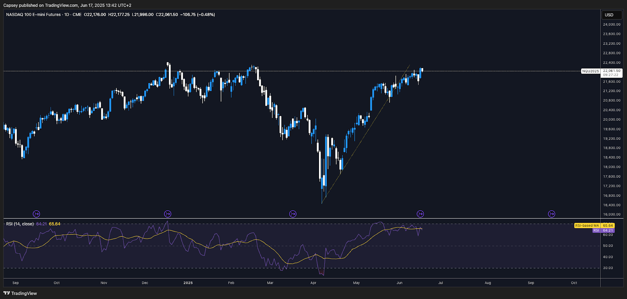Select the purple rollover marker in mid-March

[293, 214]
